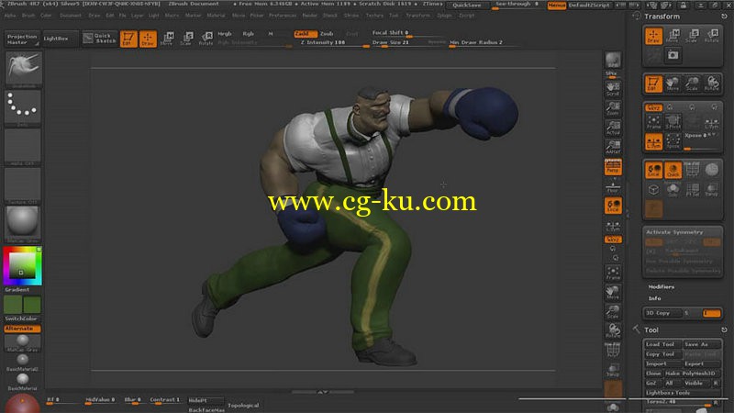Image resolution: width=734 pixels, height=413 pixels.
Task: Adjust Z Intensity slider
Action: pos(334,42)
